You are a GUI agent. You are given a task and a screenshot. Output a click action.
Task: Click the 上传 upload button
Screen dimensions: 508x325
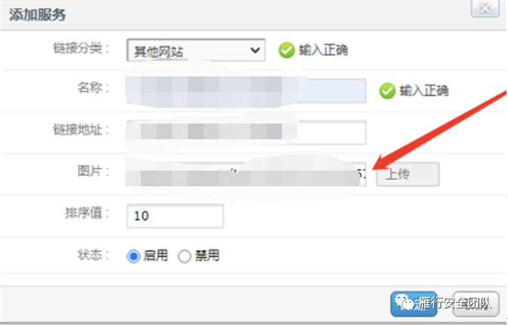(x=408, y=174)
